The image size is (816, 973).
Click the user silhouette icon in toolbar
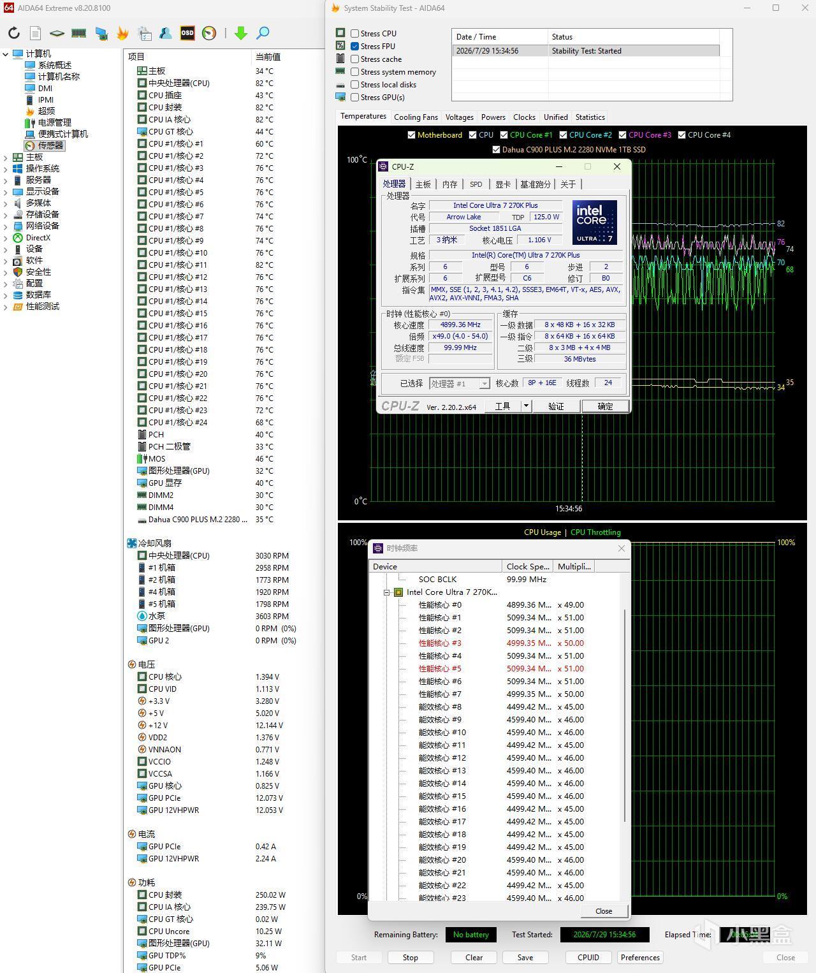[166, 33]
